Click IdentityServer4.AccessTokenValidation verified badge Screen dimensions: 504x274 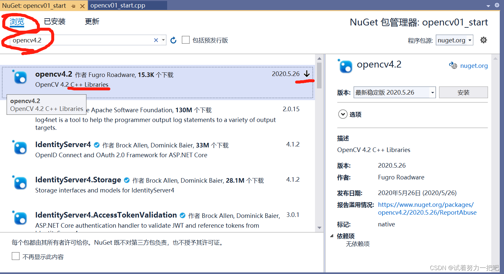(x=182, y=215)
